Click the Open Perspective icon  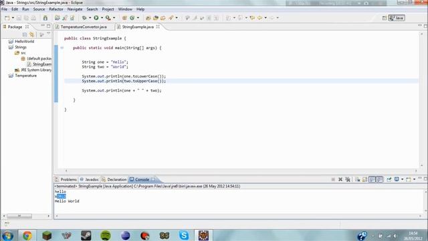[385, 18]
